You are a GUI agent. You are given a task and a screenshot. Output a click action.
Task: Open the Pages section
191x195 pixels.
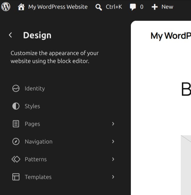pos(32,124)
